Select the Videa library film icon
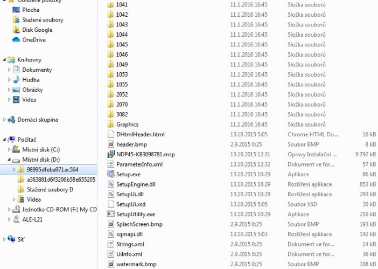Screen dimensions: 378x269 (x=16, y=100)
